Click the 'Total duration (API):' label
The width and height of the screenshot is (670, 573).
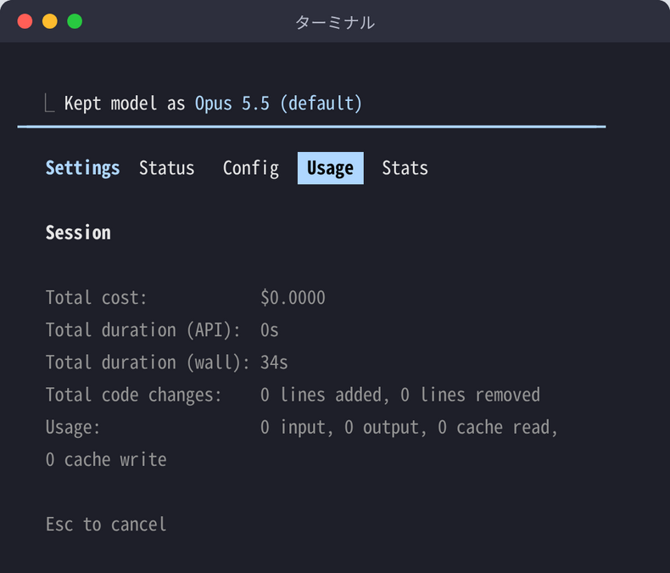point(142,330)
